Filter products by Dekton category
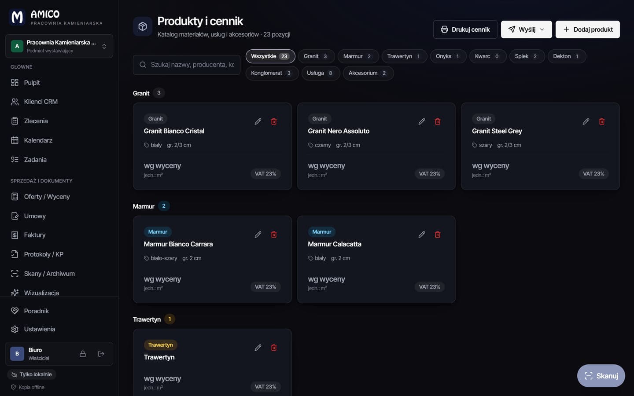The width and height of the screenshot is (634, 396). point(567,56)
